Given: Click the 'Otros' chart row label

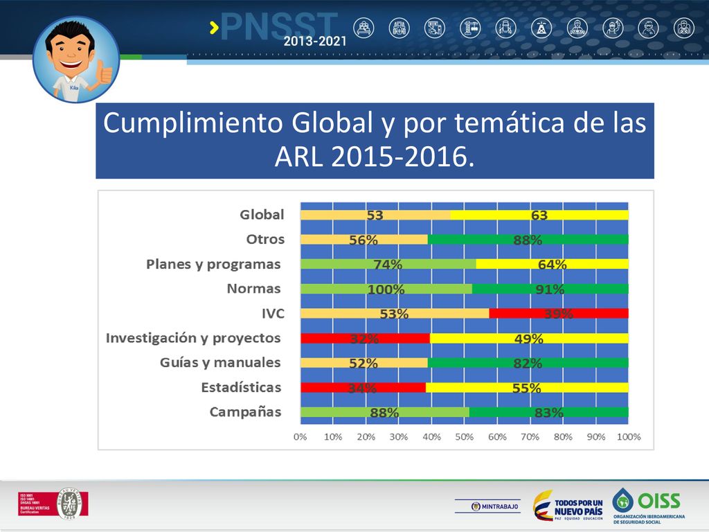Looking at the screenshot, I should pyautogui.click(x=265, y=239).
